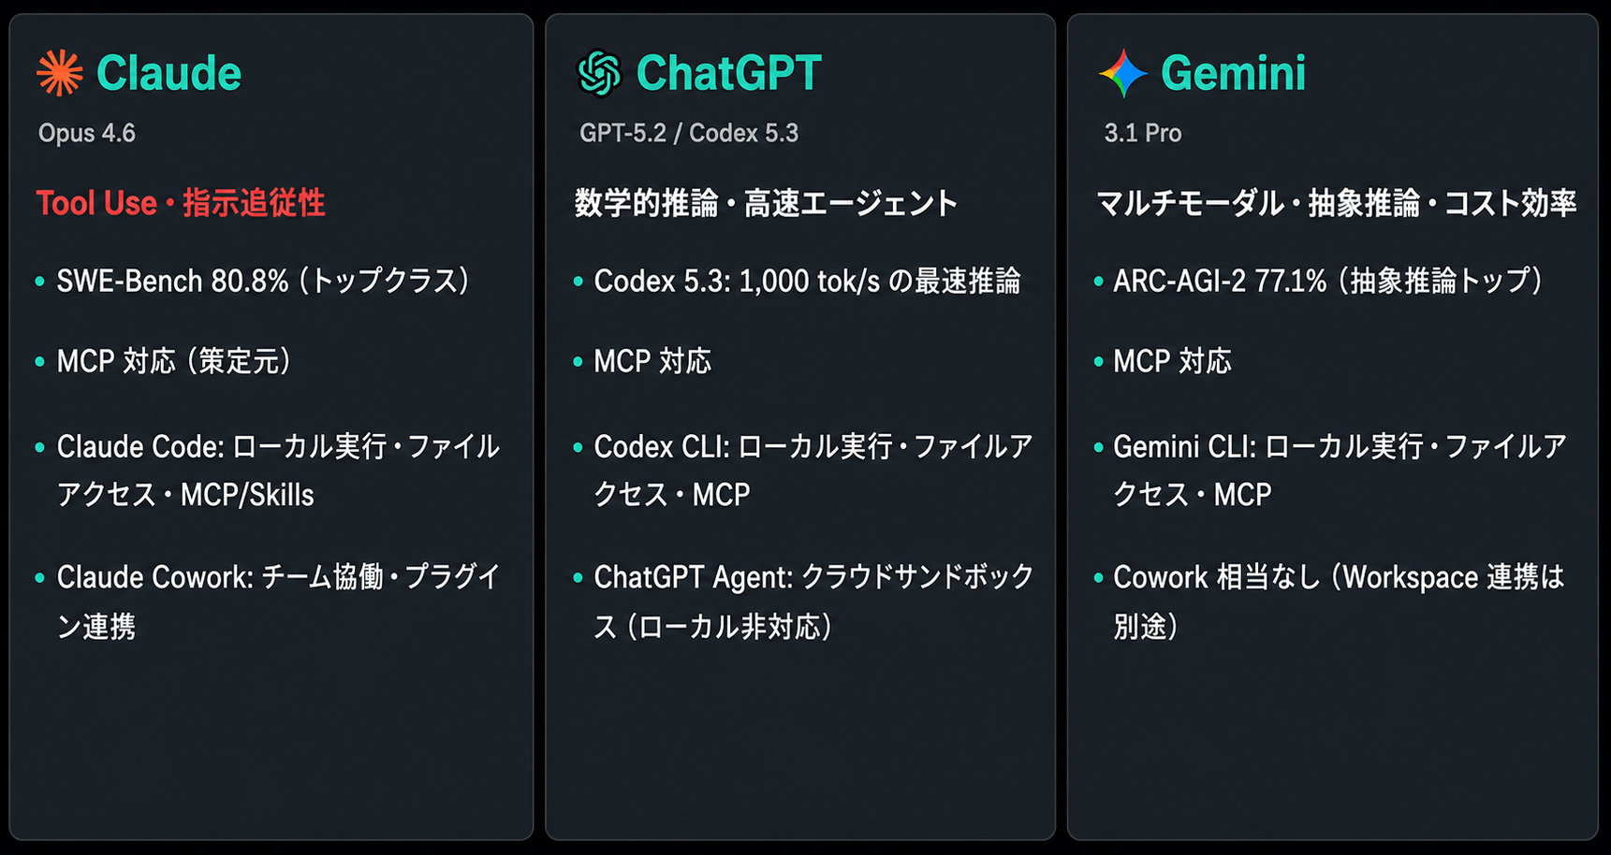Click the GPT-5.2 / Codex 5.3 subtitle
The height and width of the screenshot is (855, 1611).
point(689,134)
